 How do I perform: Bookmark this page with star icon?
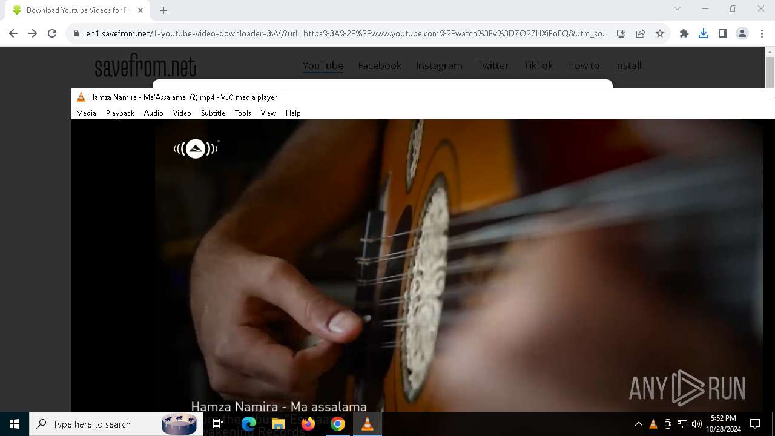[x=660, y=33]
